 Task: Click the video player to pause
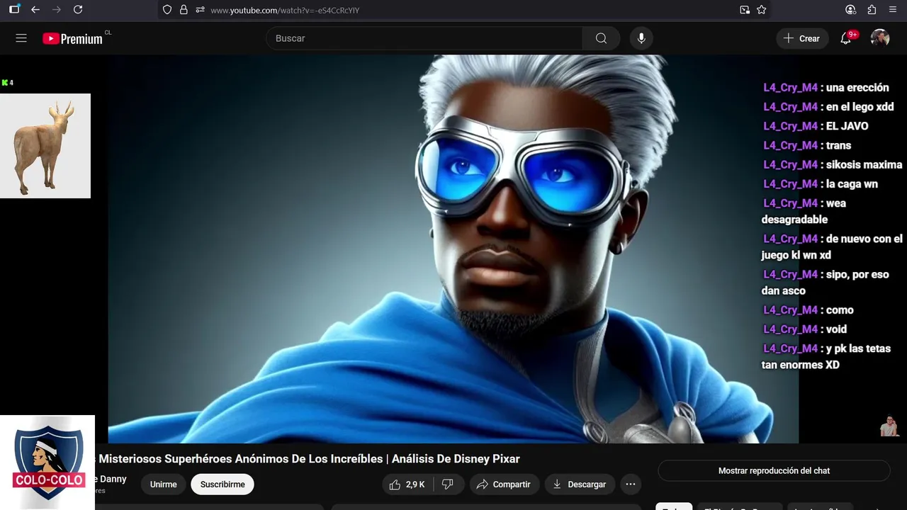[453, 249]
